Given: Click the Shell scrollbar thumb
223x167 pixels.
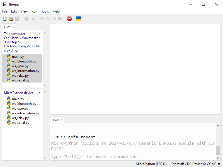Looking at the screenshot, I should [218, 150].
